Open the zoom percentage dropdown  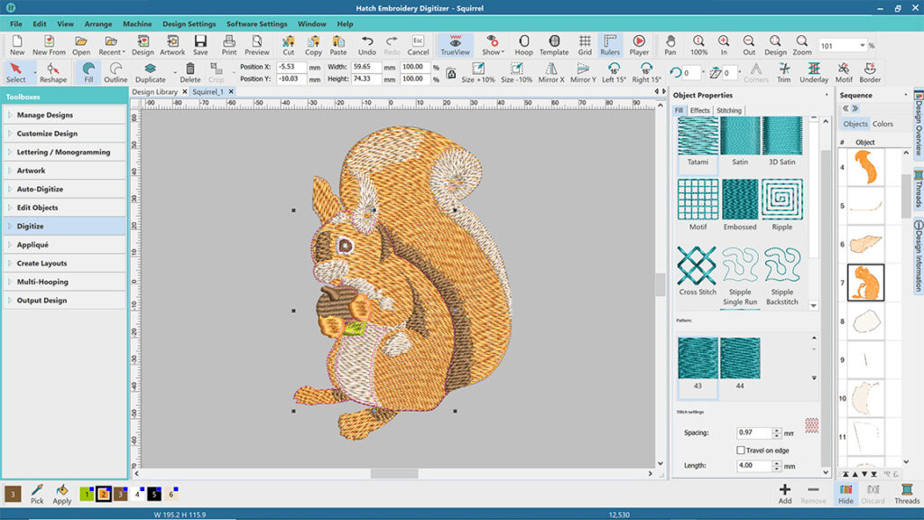click(x=863, y=46)
